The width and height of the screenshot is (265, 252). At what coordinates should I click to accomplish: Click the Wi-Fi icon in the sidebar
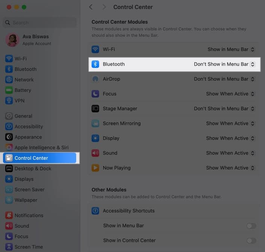point(9,58)
